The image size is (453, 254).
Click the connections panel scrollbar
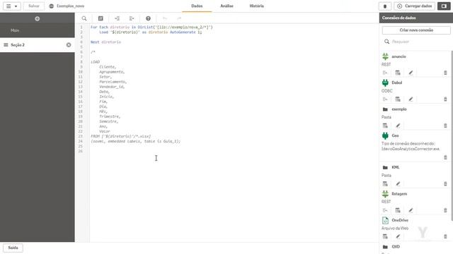452,135
